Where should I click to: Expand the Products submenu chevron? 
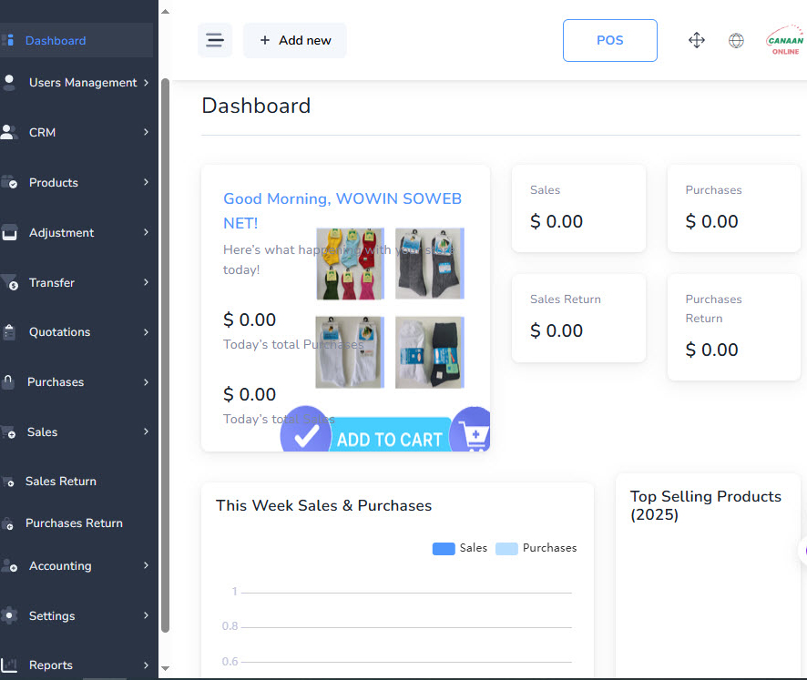(146, 182)
